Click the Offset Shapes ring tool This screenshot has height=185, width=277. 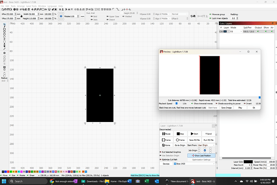(x=4, y=53)
